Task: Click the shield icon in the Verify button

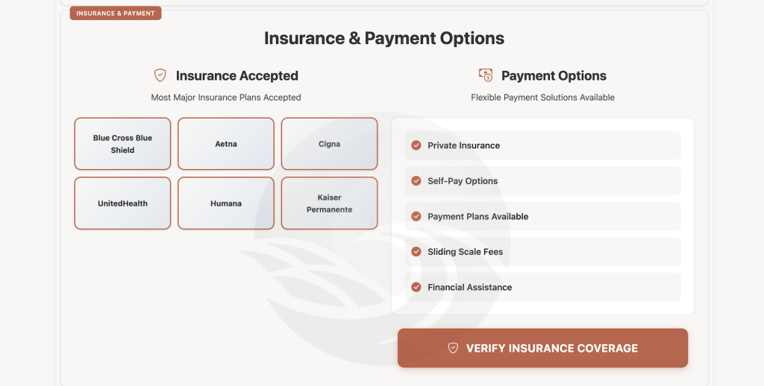Action: 453,348
